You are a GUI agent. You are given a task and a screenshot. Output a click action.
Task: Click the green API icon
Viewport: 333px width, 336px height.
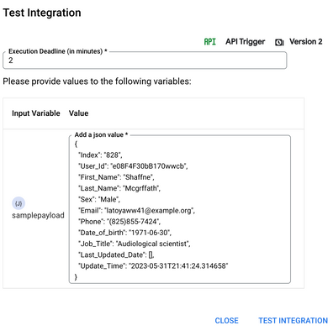[209, 42]
